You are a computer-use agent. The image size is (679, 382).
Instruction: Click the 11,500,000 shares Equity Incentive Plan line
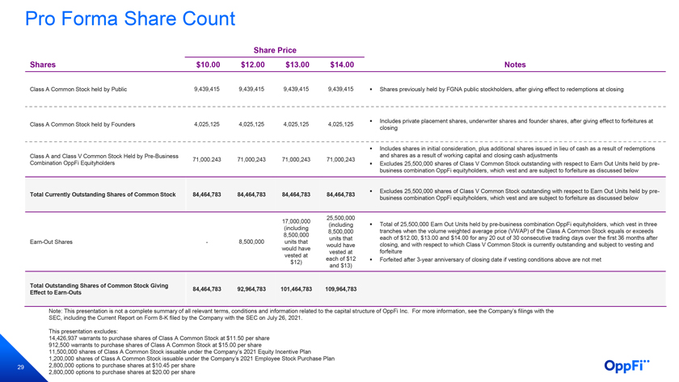[179, 352]
